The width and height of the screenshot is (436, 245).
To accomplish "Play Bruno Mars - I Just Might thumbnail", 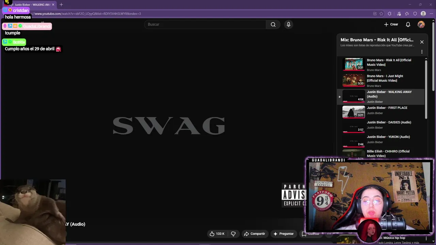I will click(x=354, y=80).
